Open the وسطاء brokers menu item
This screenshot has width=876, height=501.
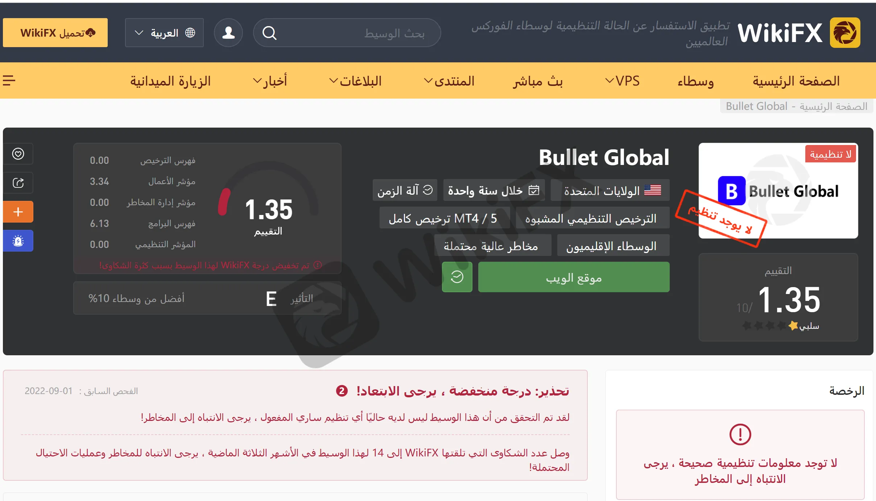coord(696,81)
